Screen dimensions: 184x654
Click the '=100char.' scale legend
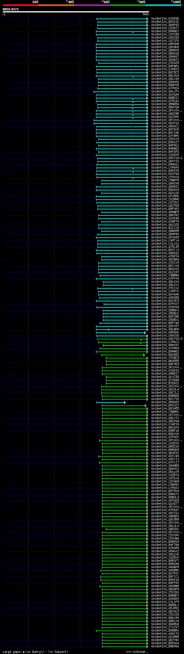[137, 651]
